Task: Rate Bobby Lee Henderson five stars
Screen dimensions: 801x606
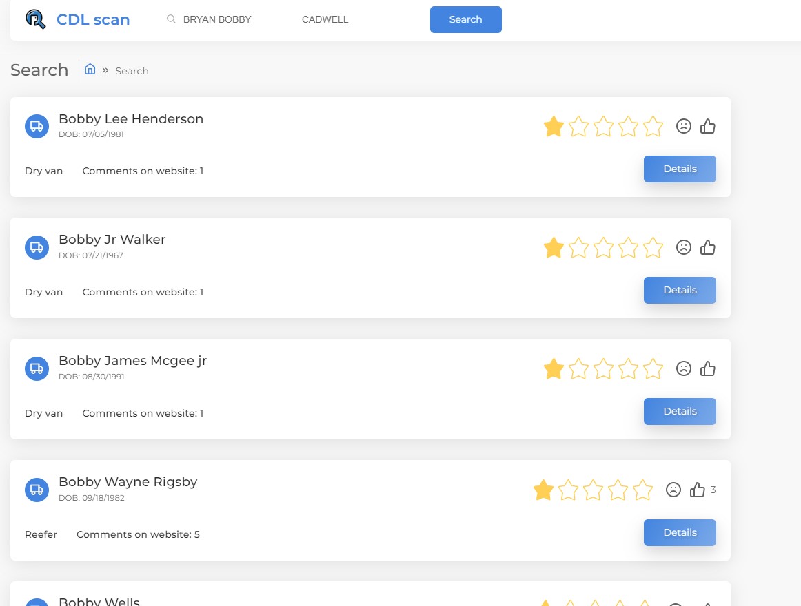Action: tap(653, 127)
